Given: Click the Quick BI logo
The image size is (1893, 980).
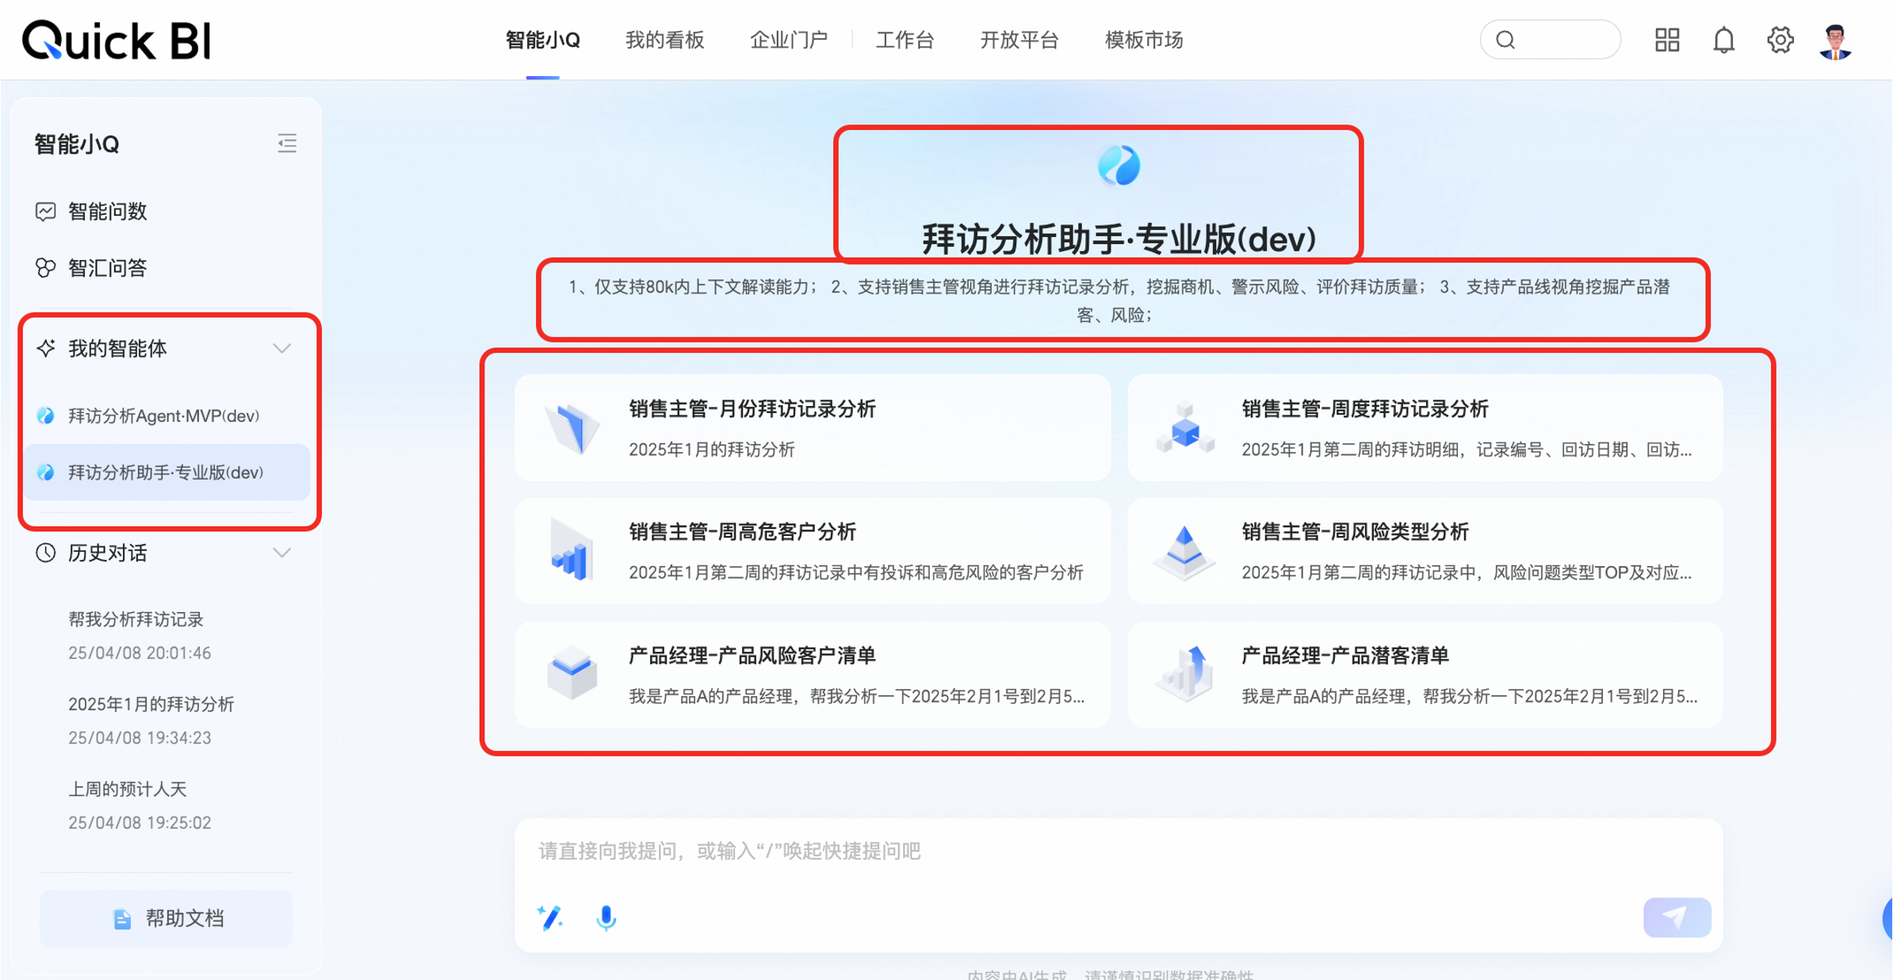Looking at the screenshot, I should tap(117, 40).
